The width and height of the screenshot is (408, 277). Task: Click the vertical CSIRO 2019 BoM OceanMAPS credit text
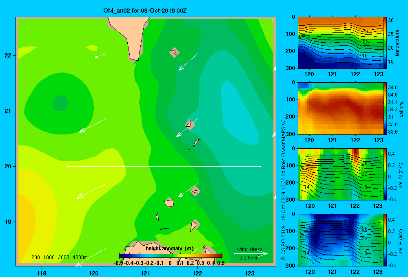[x=284, y=190]
